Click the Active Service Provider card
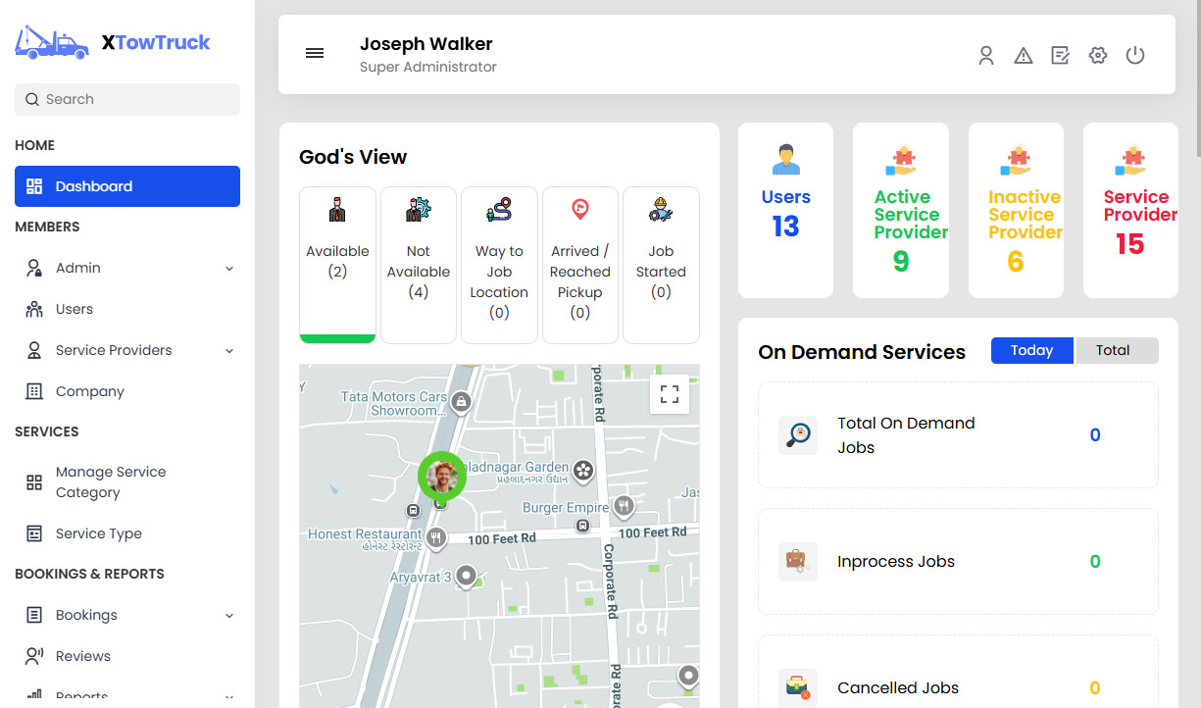The height and width of the screenshot is (708, 1201). 900,210
